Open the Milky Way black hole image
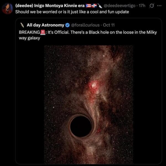 tap(89, 105)
